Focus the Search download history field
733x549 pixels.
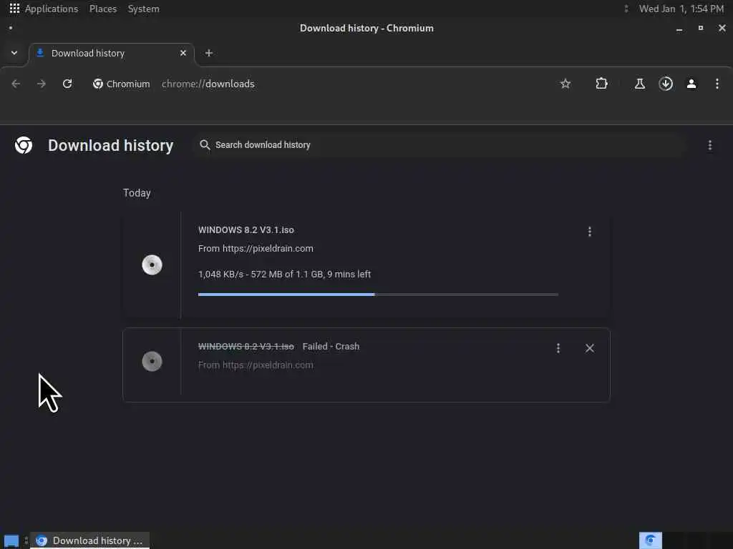(x=440, y=144)
